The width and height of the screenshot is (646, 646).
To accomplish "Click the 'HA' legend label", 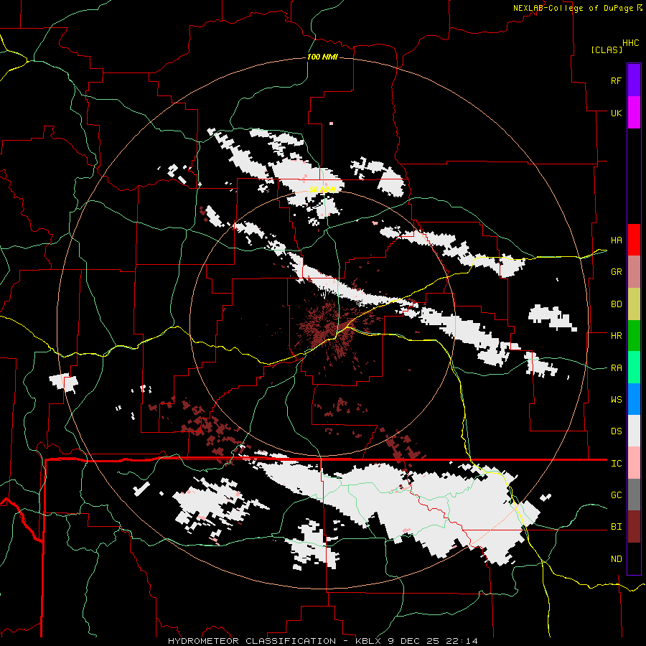I will 616,240.
